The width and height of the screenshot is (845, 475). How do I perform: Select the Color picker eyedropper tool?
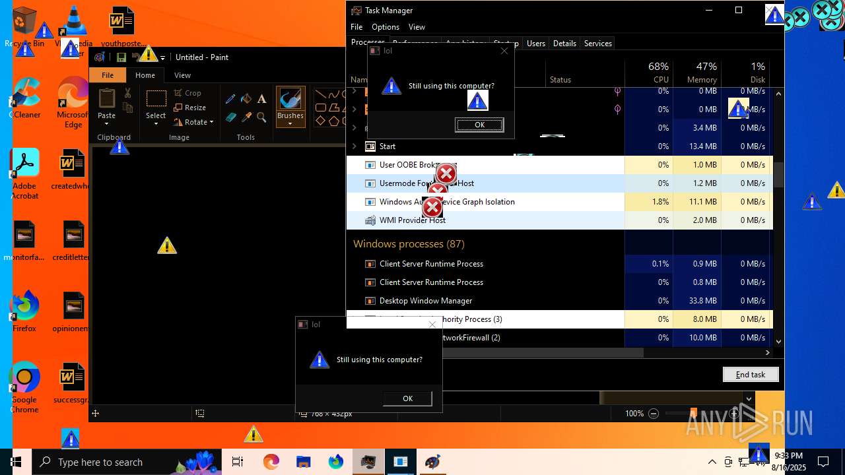[x=246, y=117]
